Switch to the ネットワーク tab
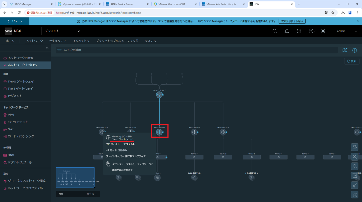The width and height of the screenshot is (362, 202). point(34,41)
